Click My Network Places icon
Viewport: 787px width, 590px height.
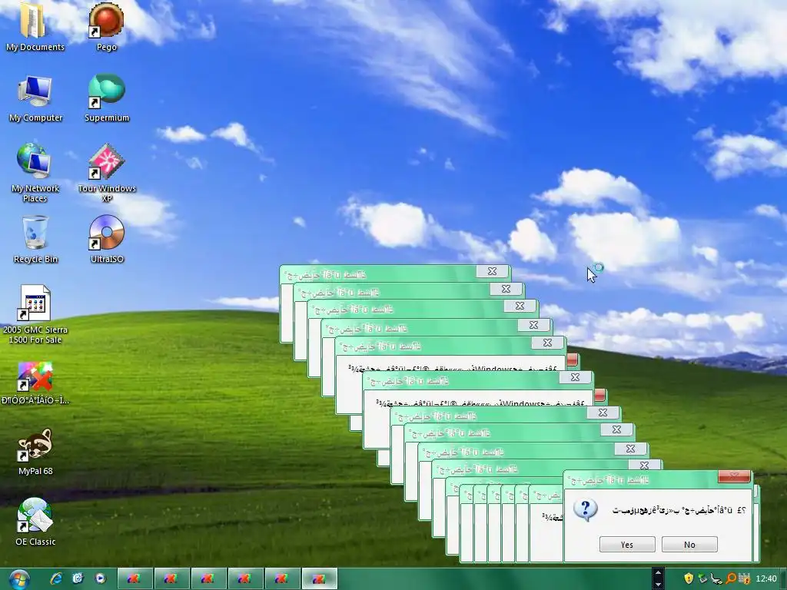(x=34, y=161)
